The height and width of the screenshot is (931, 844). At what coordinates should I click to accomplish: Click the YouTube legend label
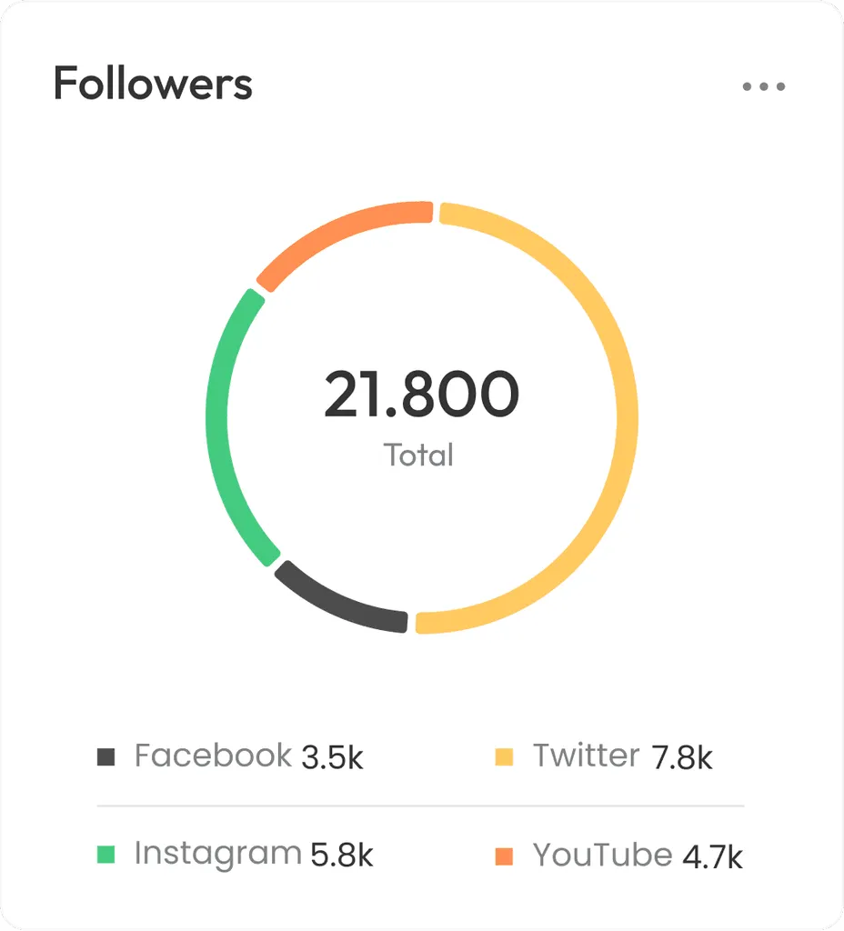pos(602,855)
